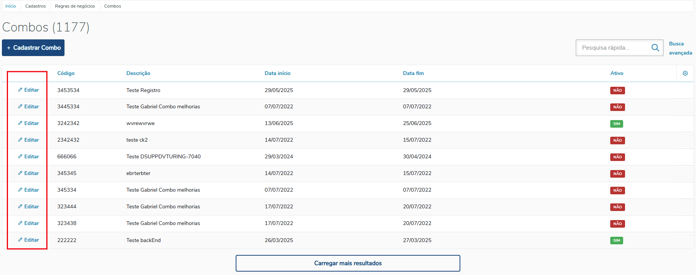Click the magnifier search icon
The image size is (696, 275).
point(655,48)
